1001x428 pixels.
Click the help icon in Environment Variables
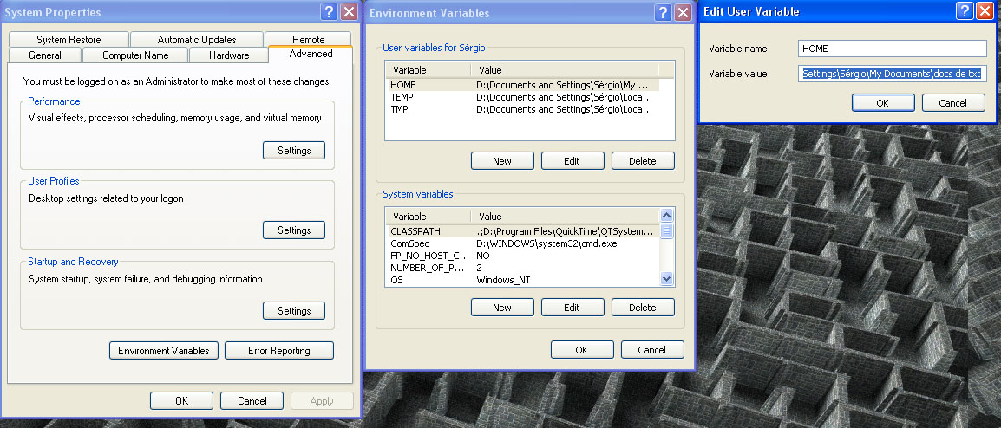[x=664, y=12]
